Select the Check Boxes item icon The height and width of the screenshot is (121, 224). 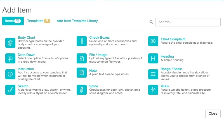(82, 41)
